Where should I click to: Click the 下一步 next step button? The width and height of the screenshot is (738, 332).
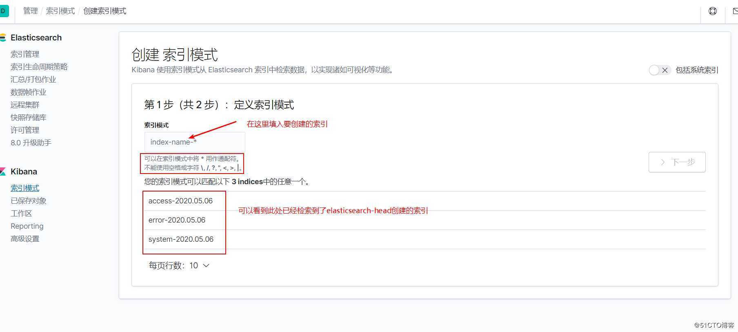(677, 162)
